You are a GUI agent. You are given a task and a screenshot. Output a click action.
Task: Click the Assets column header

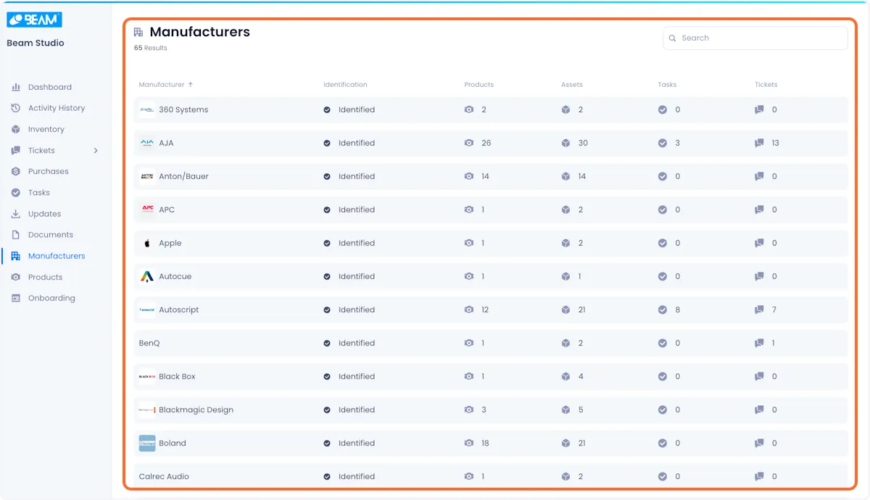[572, 85]
